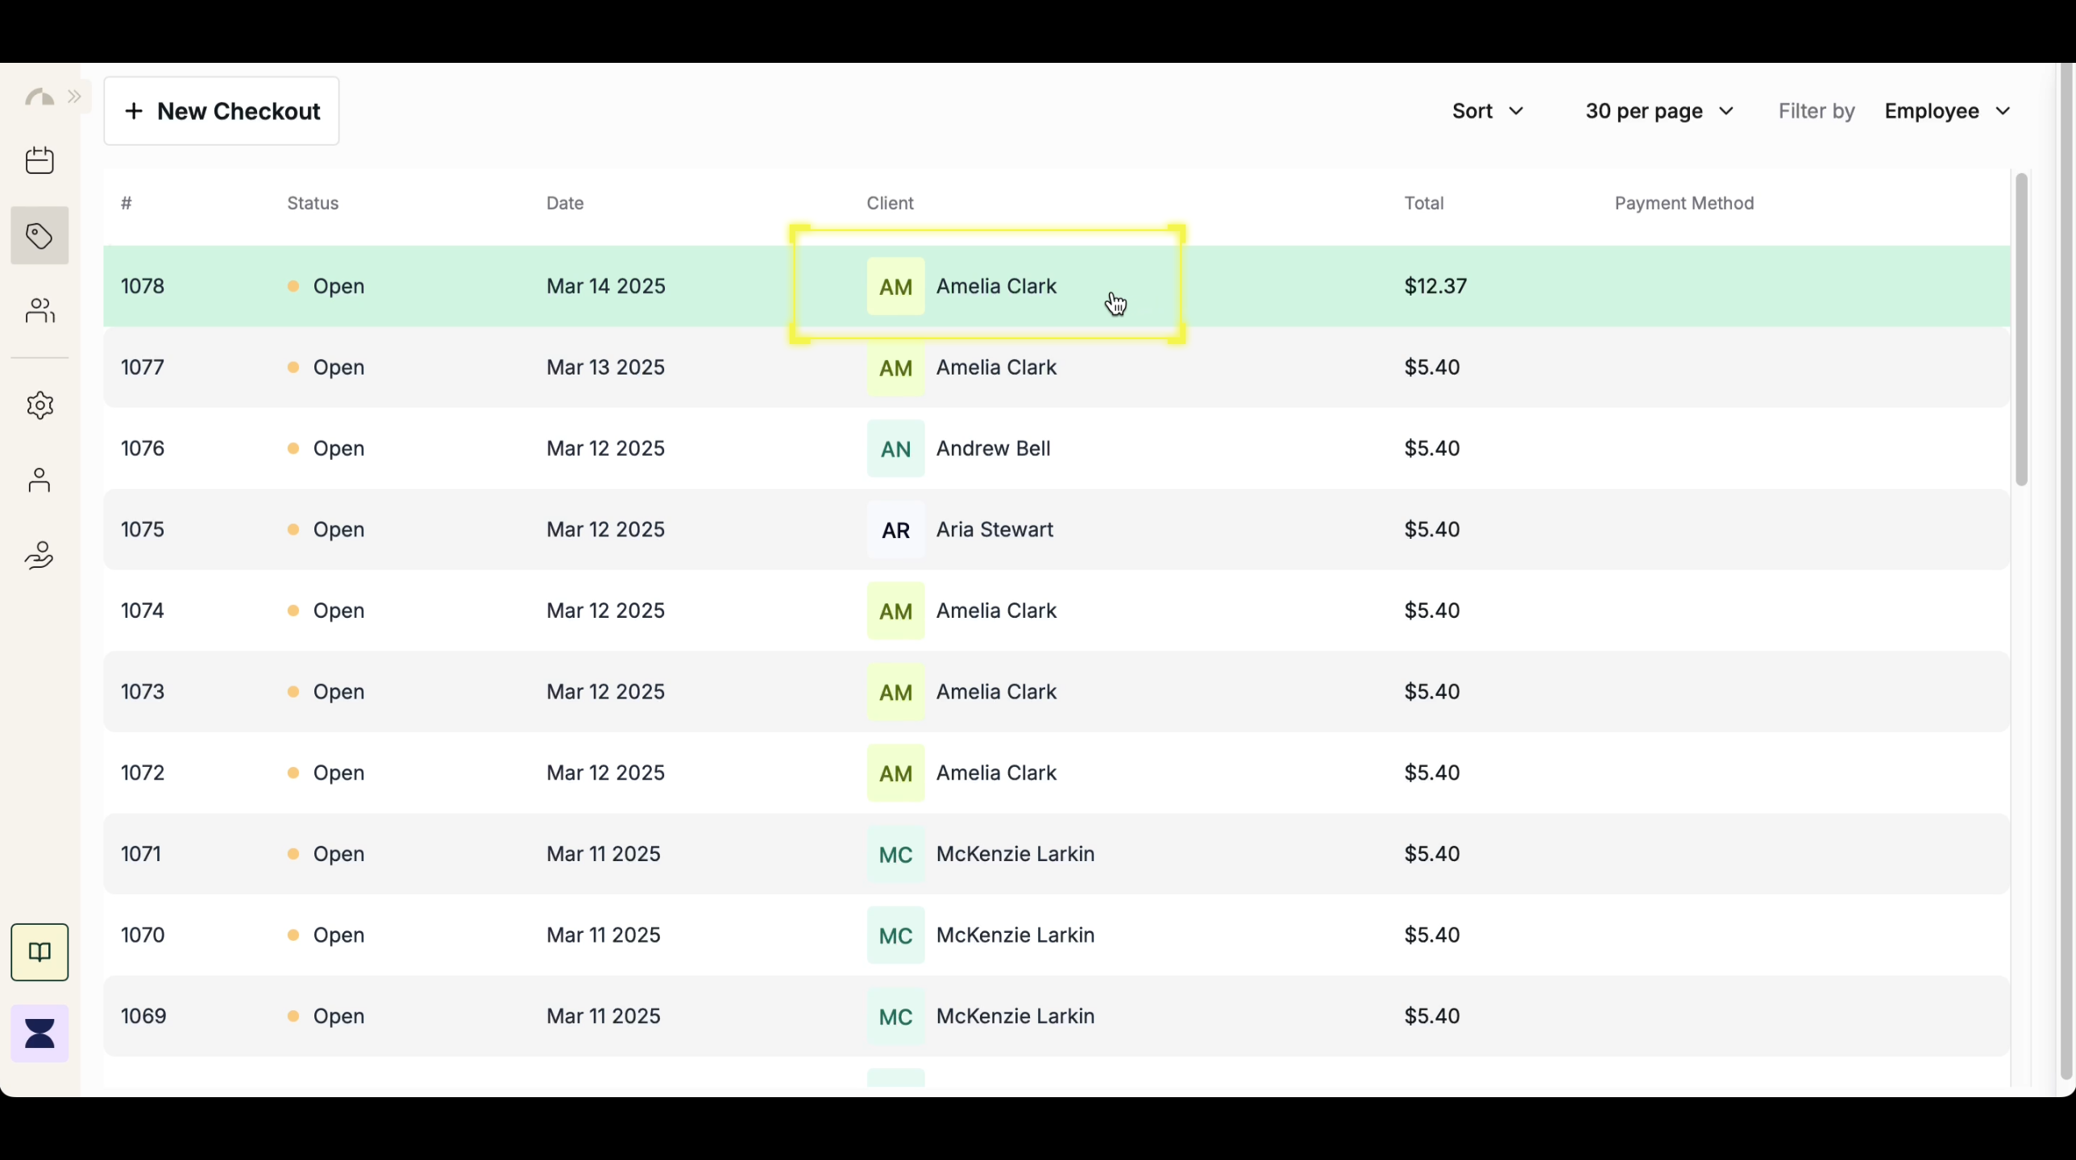Open the 30 per page dropdown

[x=1659, y=110]
